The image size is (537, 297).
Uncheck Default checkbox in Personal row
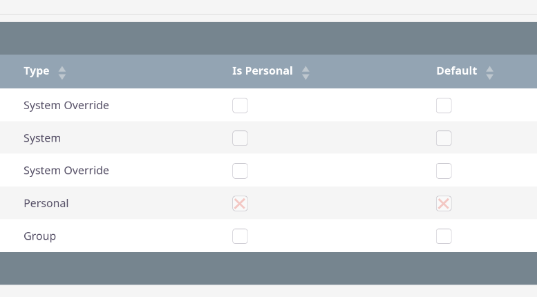click(x=444, y=203)
